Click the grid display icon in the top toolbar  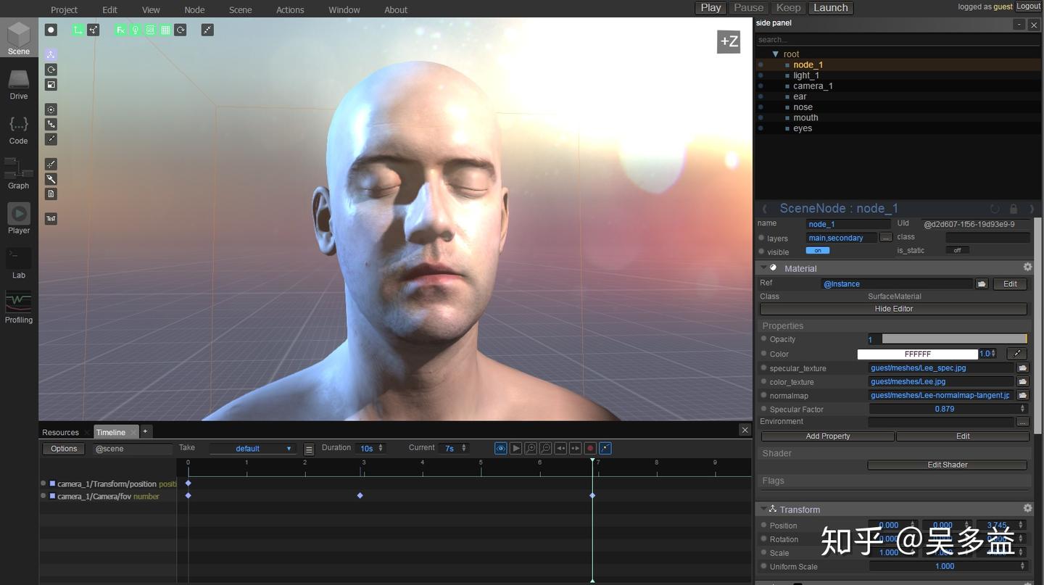pos(165,30)
